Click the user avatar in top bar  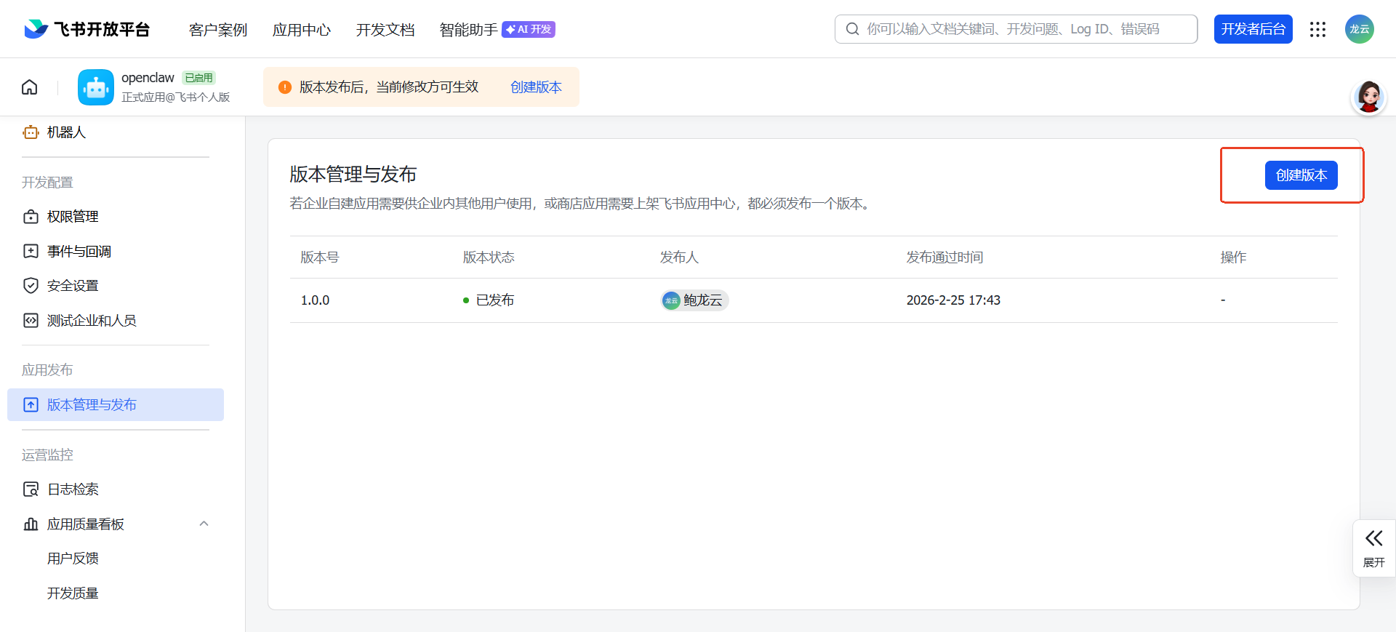[x=1359, y=29]
